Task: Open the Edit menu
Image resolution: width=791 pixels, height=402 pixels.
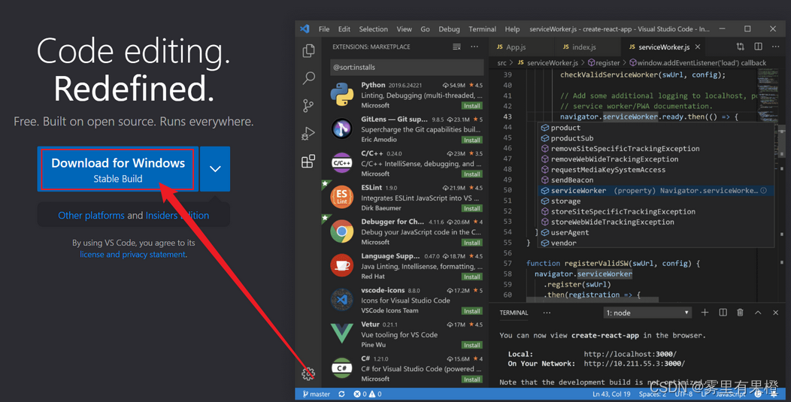Action: coord(344,29)
